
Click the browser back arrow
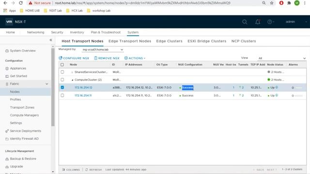tap(5, 3)
